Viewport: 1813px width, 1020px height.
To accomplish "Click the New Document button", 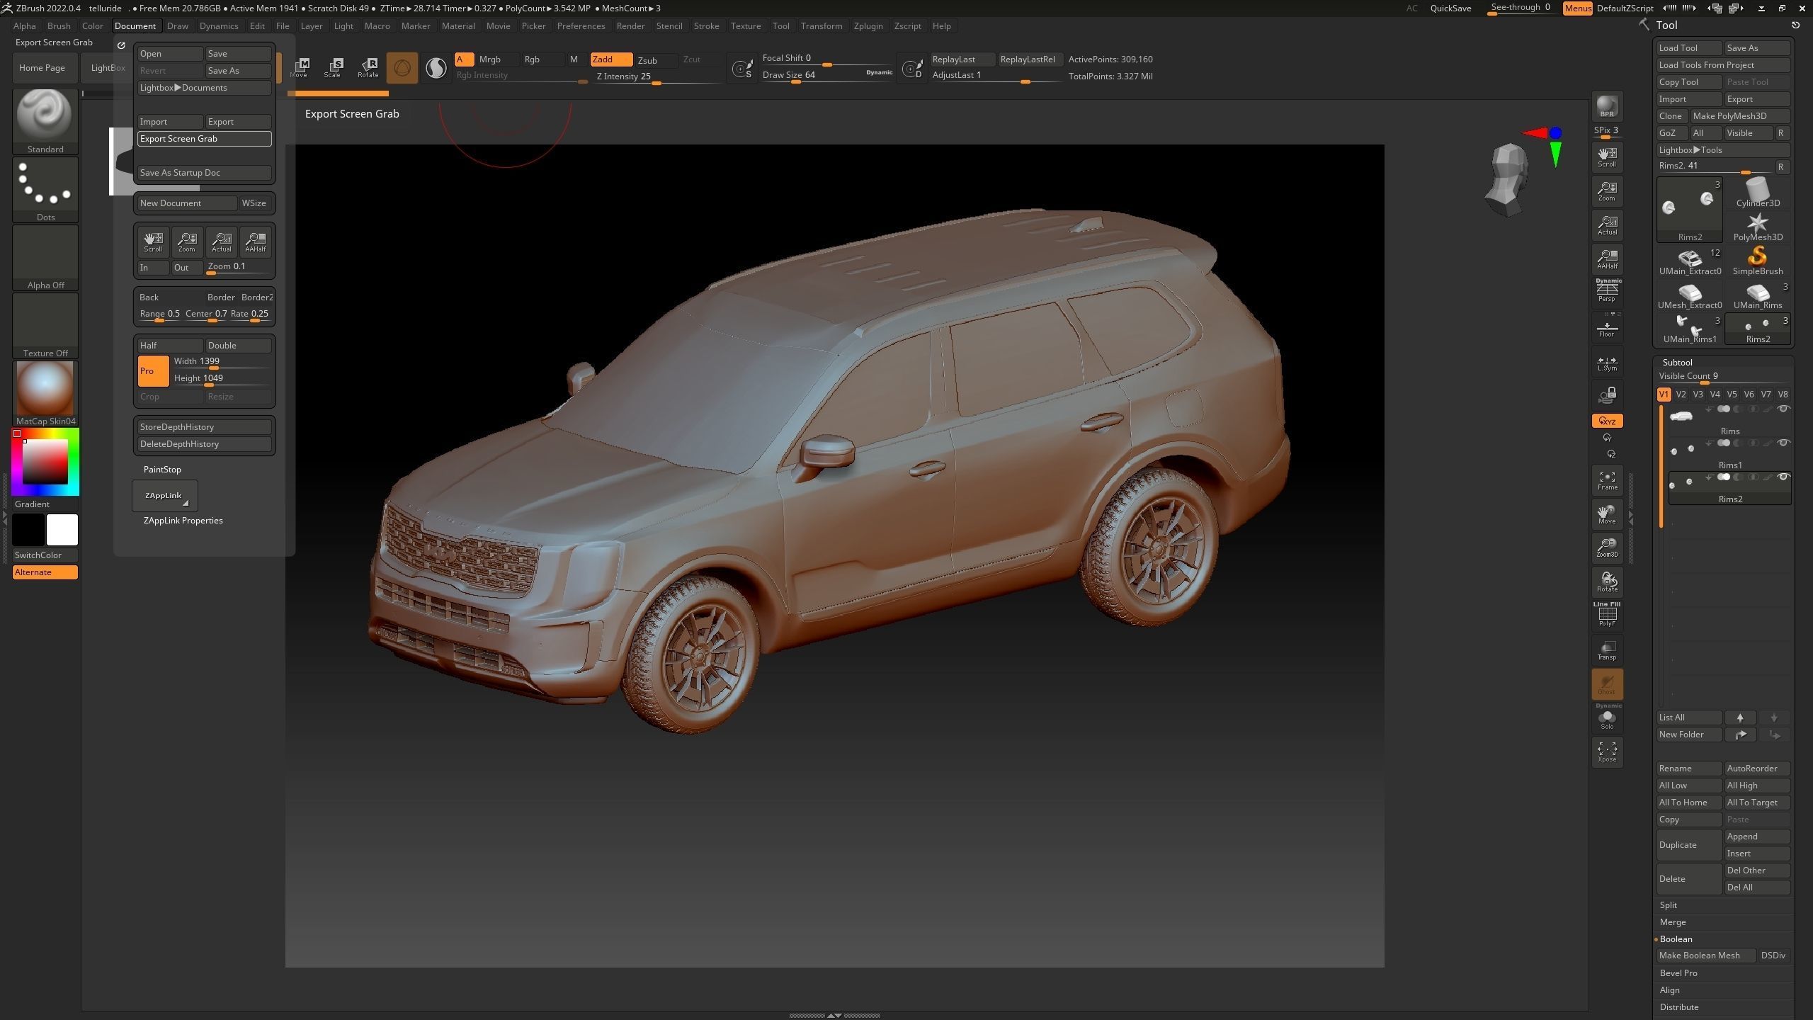I will click(x=187, y=203).
